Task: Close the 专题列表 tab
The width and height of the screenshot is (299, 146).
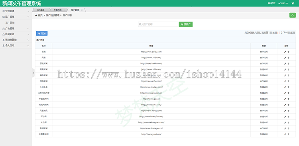Action: click(65, 10)
